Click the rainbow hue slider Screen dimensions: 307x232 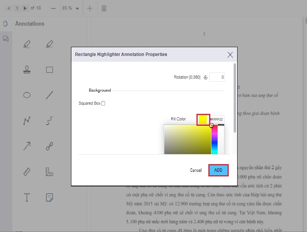(215, 140)
